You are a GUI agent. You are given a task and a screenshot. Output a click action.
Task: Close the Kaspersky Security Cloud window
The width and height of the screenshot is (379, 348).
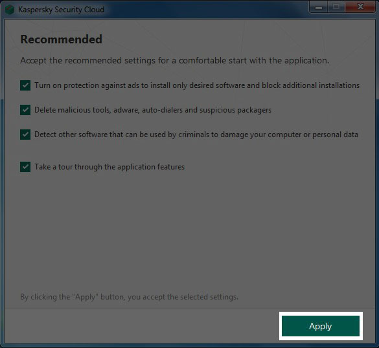(x=360, y=7)
